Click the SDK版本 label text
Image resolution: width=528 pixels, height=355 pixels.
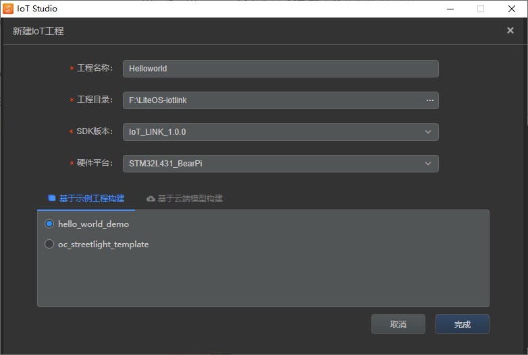[x=94, y=131]
